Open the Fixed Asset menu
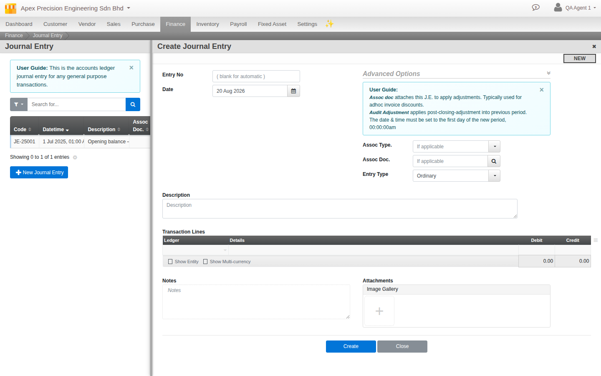Screen dimensions: 601x376 tap(272, 24)
